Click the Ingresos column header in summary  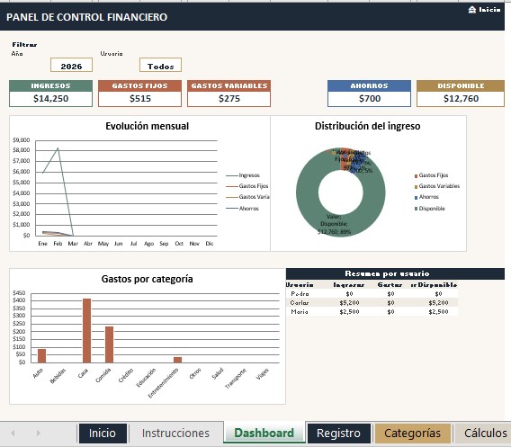(x=349, y=285)
